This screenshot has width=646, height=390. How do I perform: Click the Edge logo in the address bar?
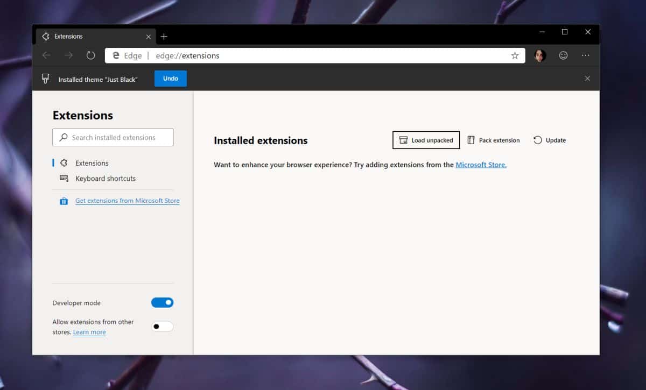tap(116, 55)
